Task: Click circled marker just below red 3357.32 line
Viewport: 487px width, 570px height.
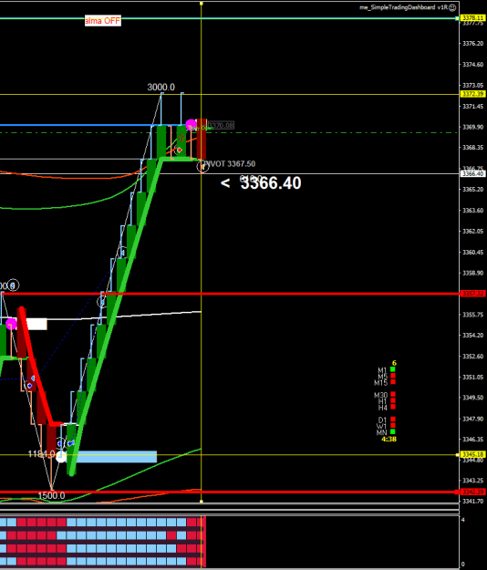Action: 102,301
